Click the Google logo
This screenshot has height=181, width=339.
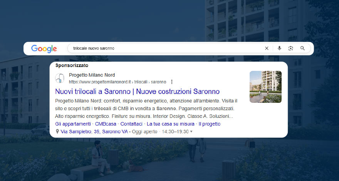click(x=44, y=49)
